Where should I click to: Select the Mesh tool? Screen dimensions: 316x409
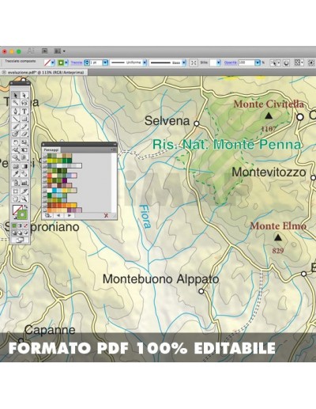coord(16,166)
